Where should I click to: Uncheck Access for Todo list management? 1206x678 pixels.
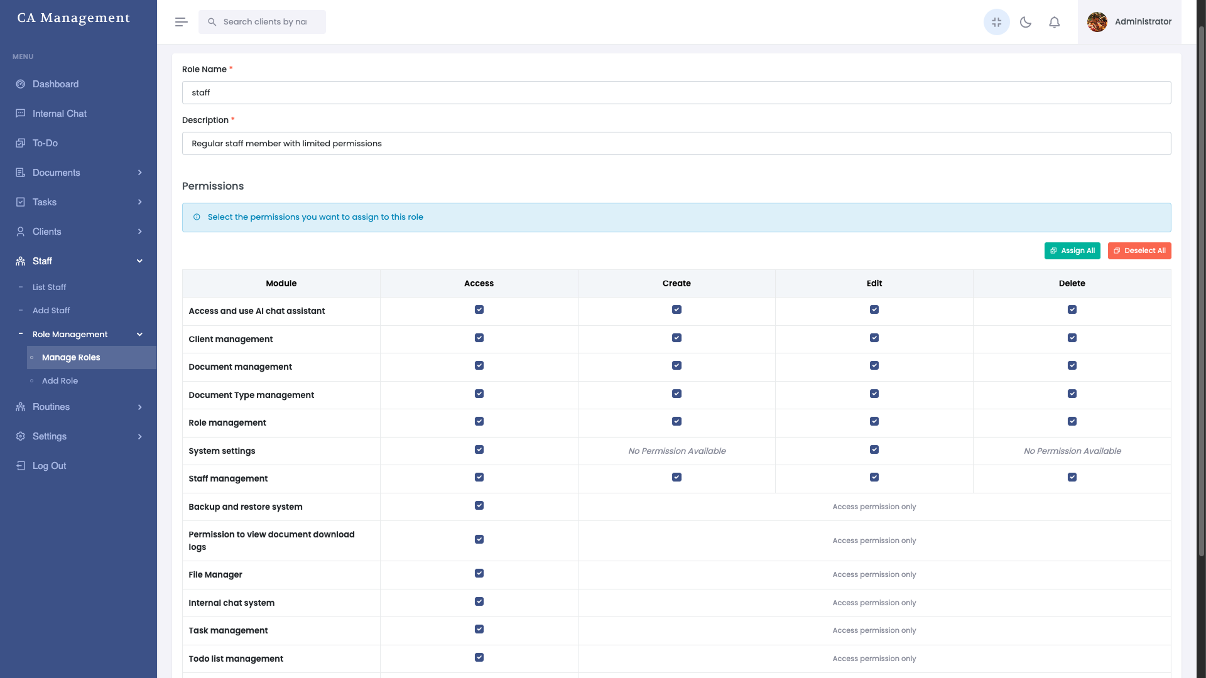(479, 657)
